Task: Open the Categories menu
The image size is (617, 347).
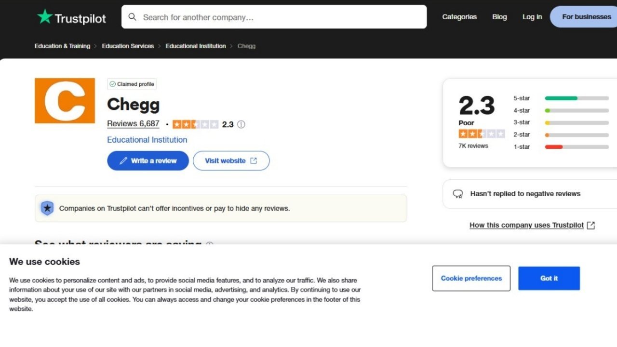Action: click(x=459, y=16)
